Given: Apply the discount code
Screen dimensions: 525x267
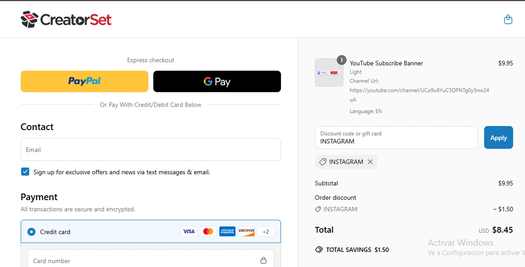Looking at the screenshot, I should coord(498,138).
